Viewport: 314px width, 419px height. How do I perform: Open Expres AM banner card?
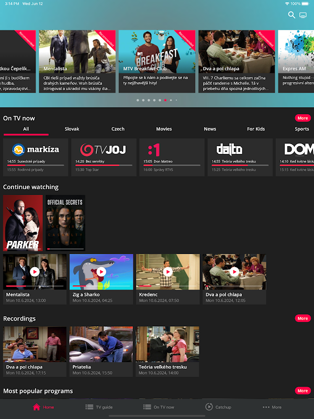tap(296, 61)
